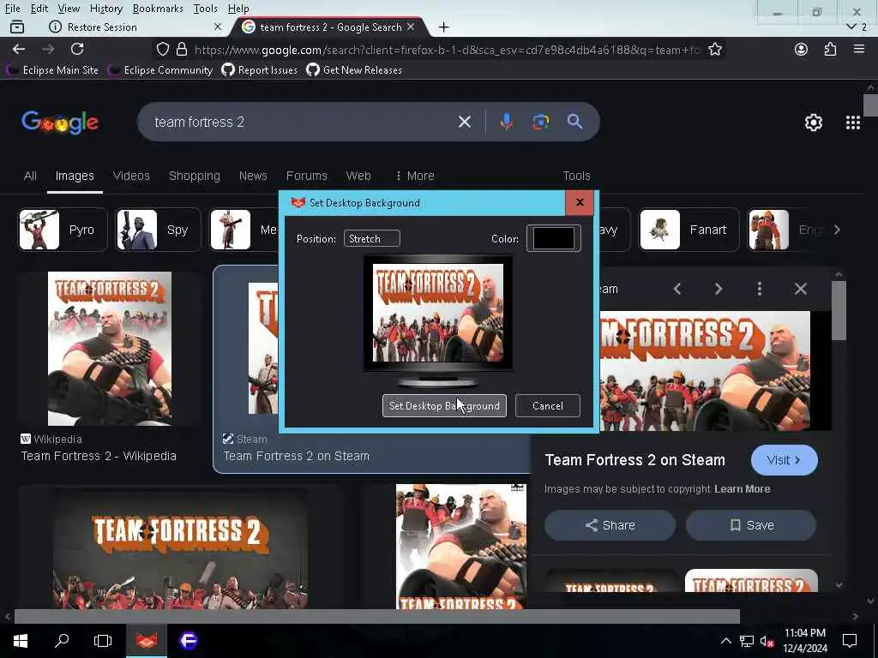Image resolution: width=878 pixels, height=658 pixels.
Task: Open the Tools menu in menu bar
Action: coord(205,9)
